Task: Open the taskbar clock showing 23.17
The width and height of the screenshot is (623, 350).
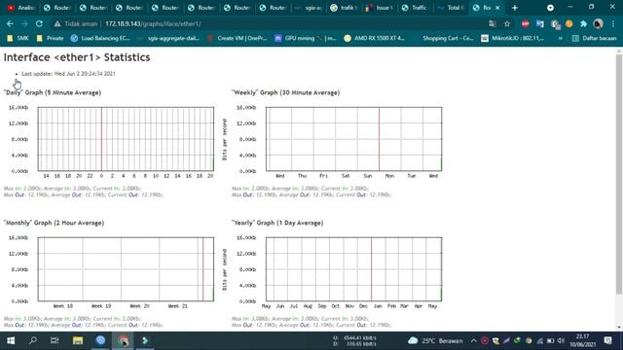Action: click(x=582, y=340)
